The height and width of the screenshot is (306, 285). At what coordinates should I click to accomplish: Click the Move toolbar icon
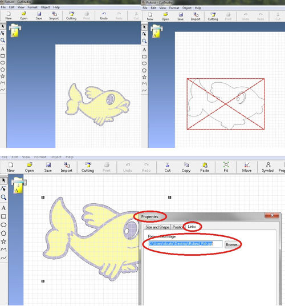247,167
